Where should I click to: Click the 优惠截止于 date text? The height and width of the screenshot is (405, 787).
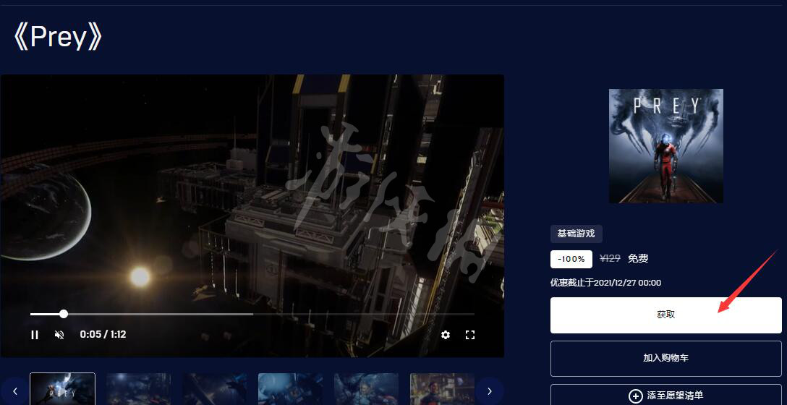tap(606, 283)
